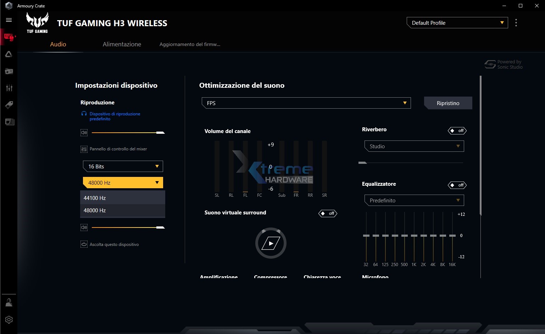Viewport: 545px width, 334px height.
Task: Open the sliders tuning icon in sidebar
Action: click(9, 88)
